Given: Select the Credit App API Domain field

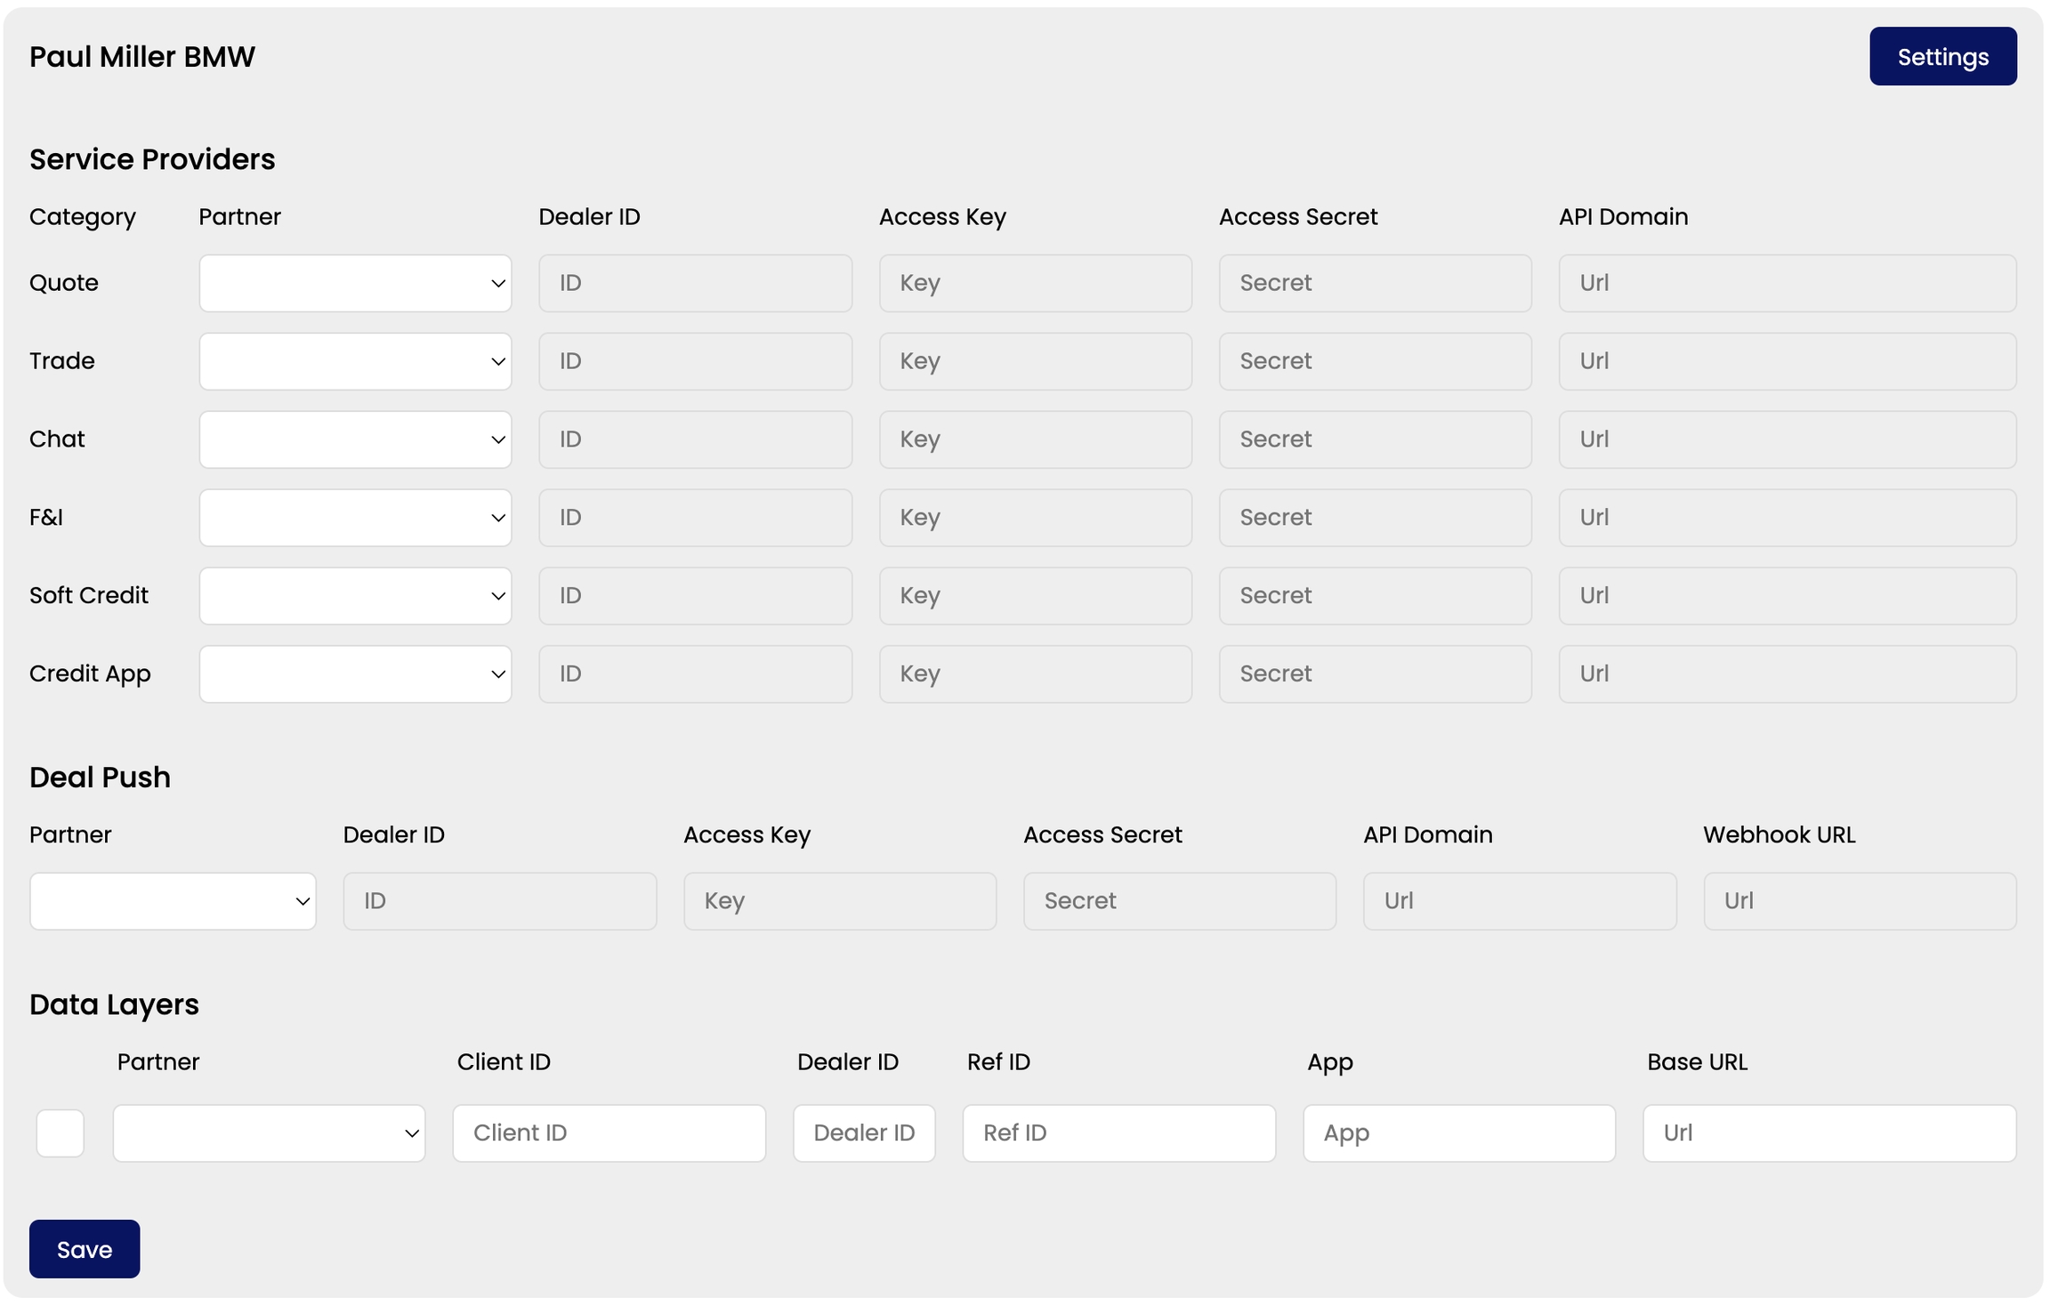Looking at the screenshot, I should tap(1787, 674).
